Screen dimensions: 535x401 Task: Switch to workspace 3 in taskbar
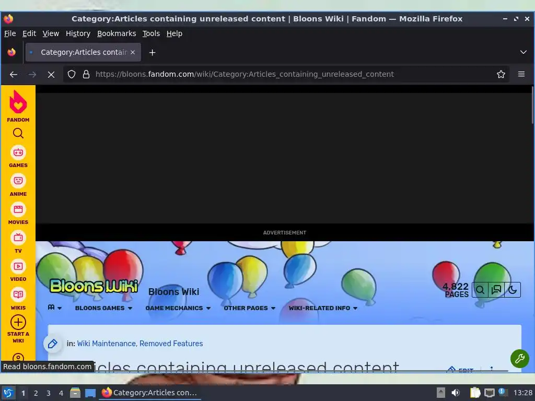point(49,393)
